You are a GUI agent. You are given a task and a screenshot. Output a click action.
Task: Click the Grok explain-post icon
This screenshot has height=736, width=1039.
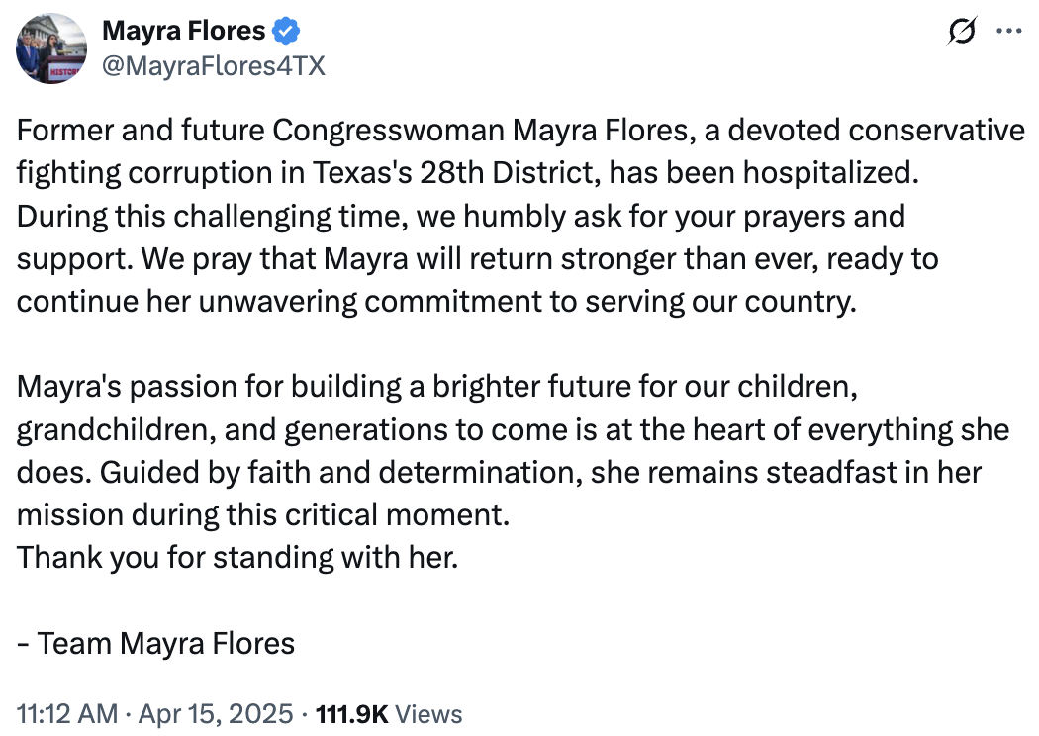tap(962, 31)
